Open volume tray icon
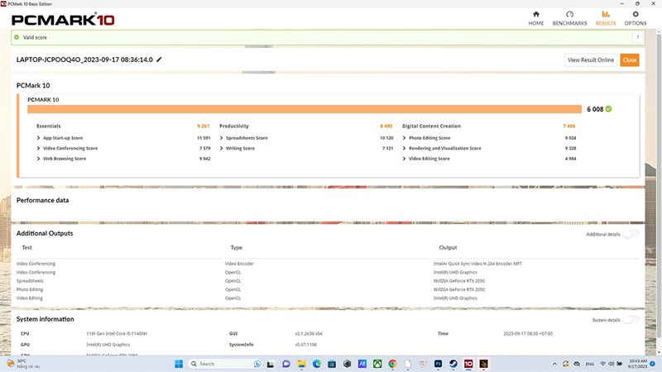 click(611, 364)
